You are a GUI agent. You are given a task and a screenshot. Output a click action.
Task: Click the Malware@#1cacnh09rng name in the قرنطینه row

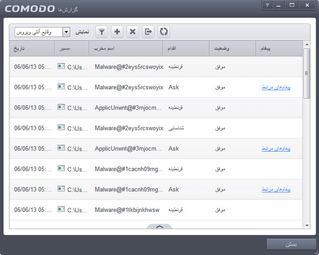(x=129, y=169)
